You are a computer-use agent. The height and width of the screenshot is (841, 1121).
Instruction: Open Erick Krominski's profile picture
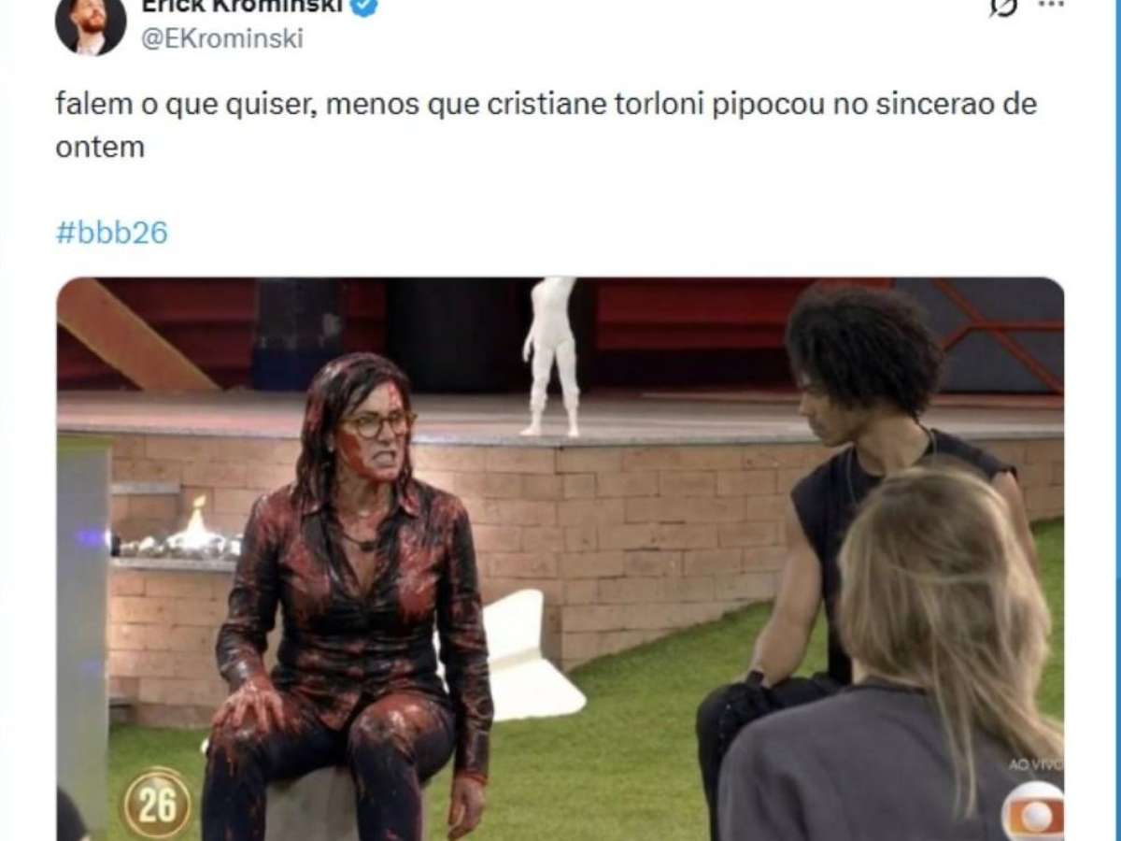[x=91, y=22]
